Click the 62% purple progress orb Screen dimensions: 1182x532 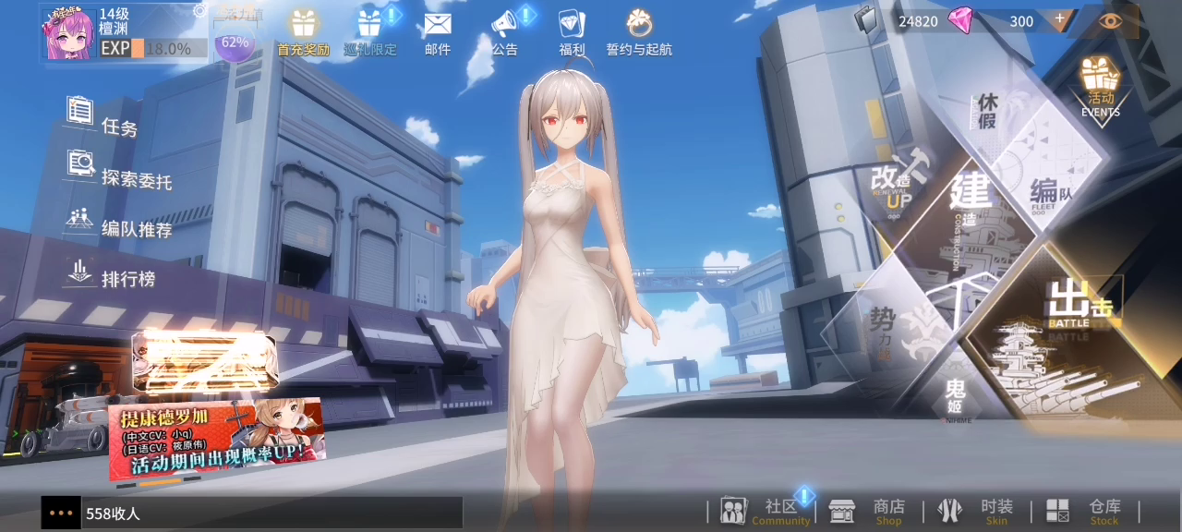click(x=235, y=42)
